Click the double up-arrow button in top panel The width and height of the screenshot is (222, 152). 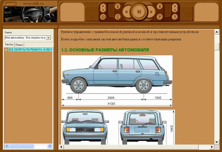pos(103,7)
